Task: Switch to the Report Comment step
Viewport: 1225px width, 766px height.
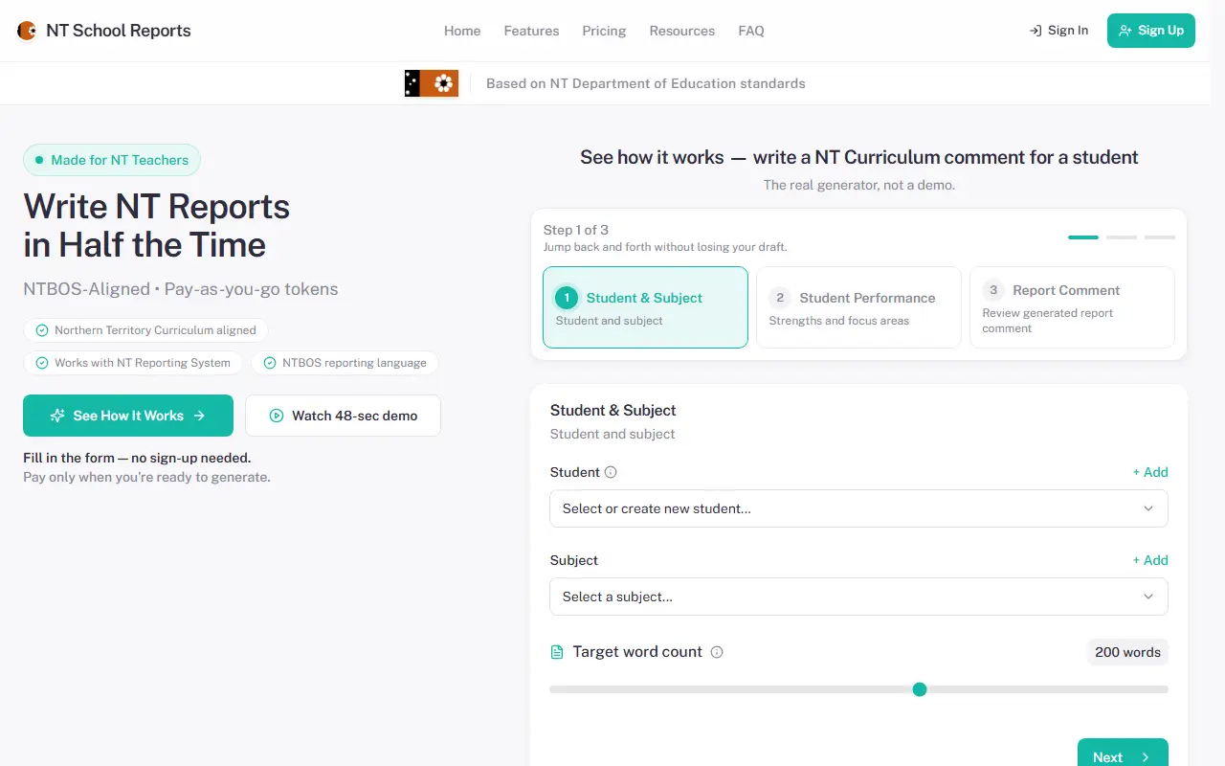Action: (1072, 307)
